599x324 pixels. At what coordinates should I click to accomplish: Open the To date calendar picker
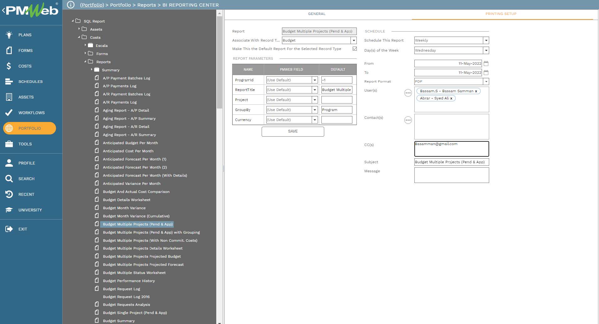point(486,73)
